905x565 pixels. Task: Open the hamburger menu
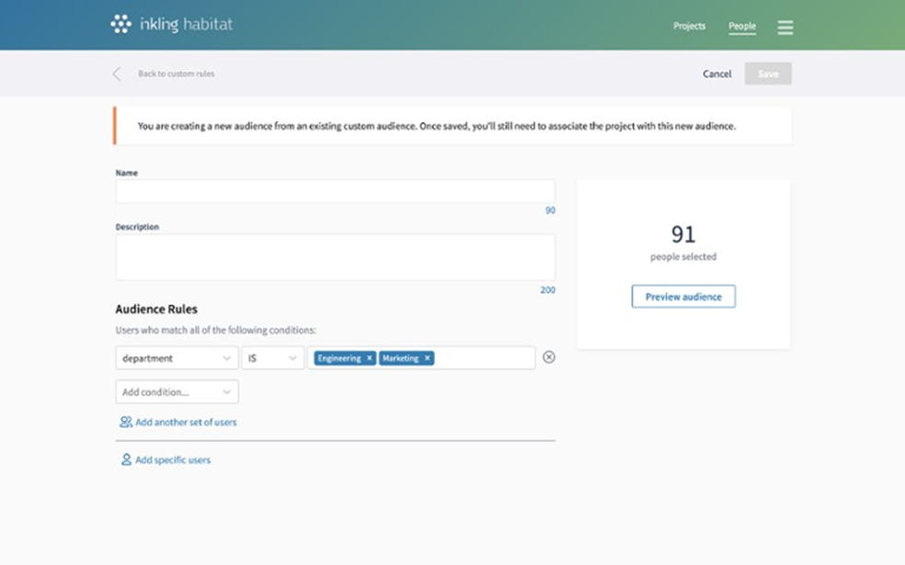[x=785, y=28]
